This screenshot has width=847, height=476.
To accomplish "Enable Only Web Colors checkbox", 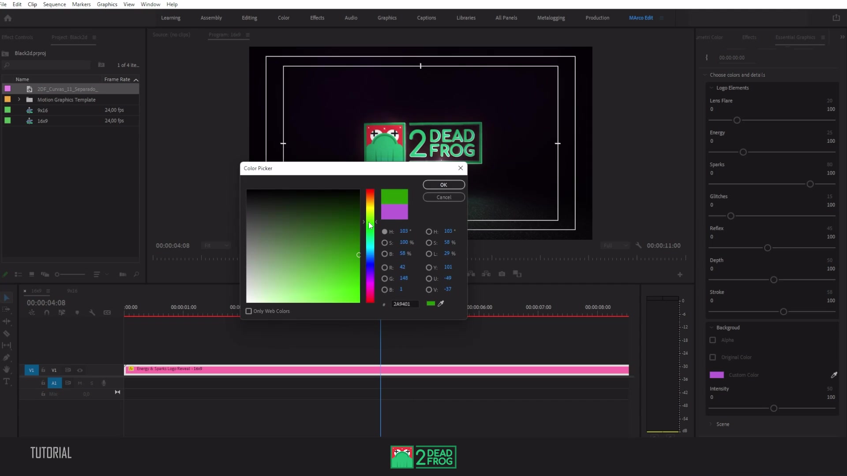I will click(249, 311).
